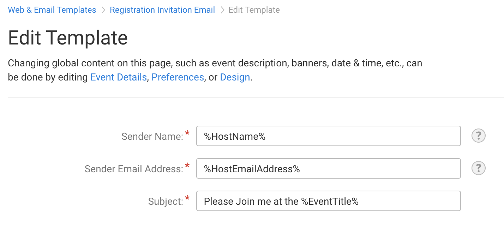Click the Sender Email Address label
504x233 pixels.
(x=134, y=169)
